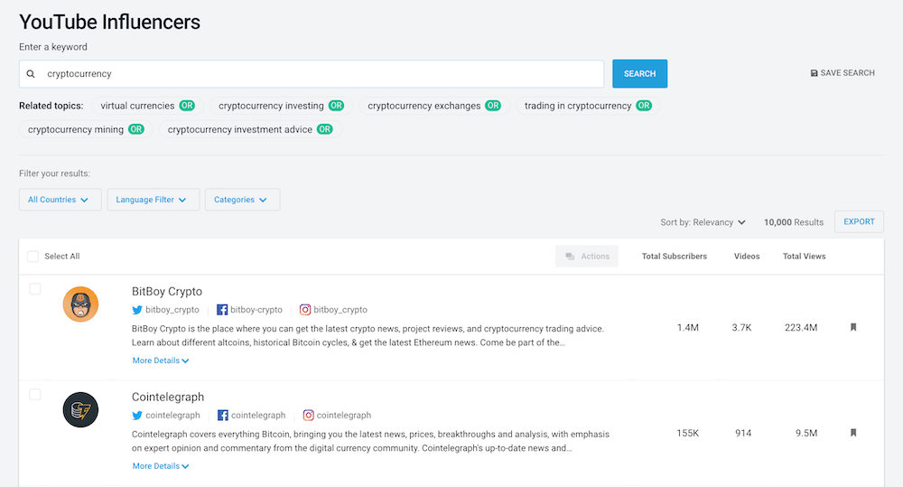Tick the BitBoy Crypto row checkbox
Image resolution: width=903 pixels, height=487 pixels.
coord(35,289)
